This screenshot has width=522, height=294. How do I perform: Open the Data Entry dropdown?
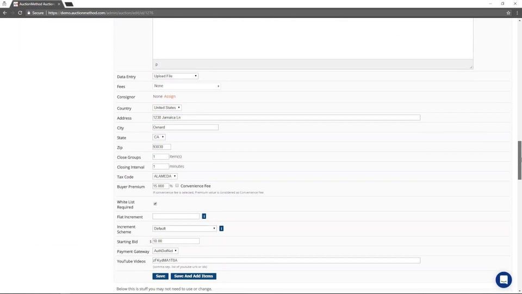tap(175, 76)
